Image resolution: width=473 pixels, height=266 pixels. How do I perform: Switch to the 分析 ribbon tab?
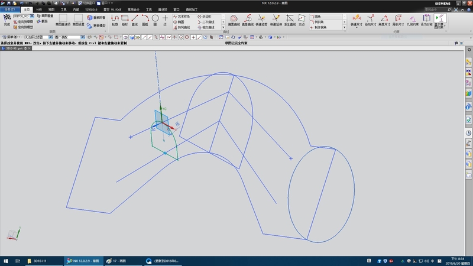point(39,10)
